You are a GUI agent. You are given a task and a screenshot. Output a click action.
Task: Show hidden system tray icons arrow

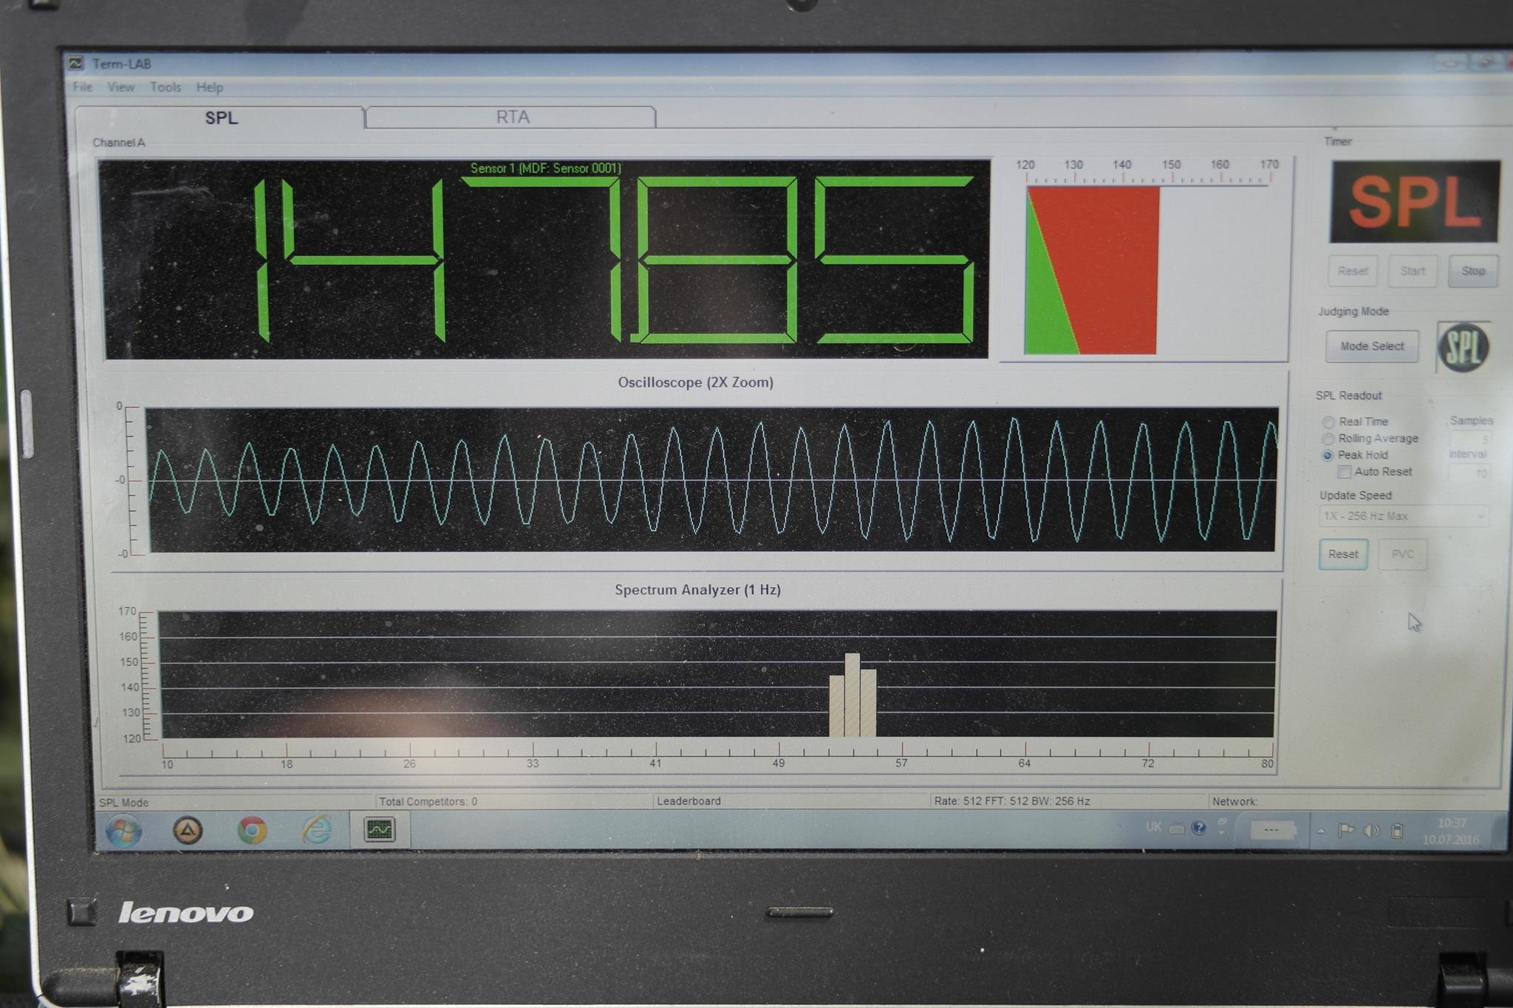pyautogui.click(x=1321, y=832)
